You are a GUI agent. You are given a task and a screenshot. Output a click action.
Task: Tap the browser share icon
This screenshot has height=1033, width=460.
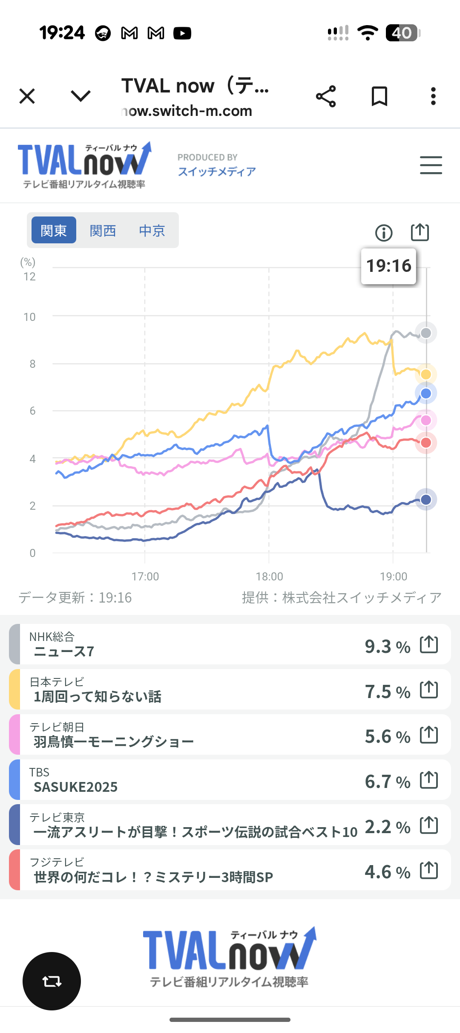(x=326, y=96)
